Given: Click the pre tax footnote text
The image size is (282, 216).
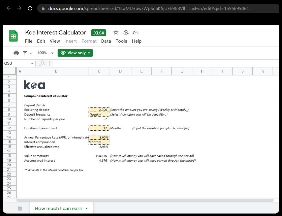Looking at the screenshot, I should 53,170.
